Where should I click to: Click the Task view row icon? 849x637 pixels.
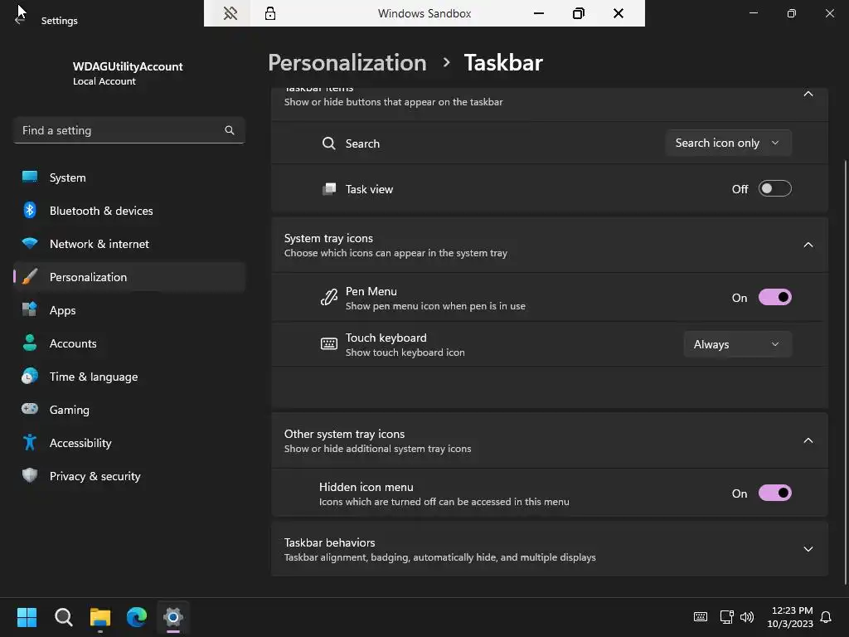pos(328,189)
